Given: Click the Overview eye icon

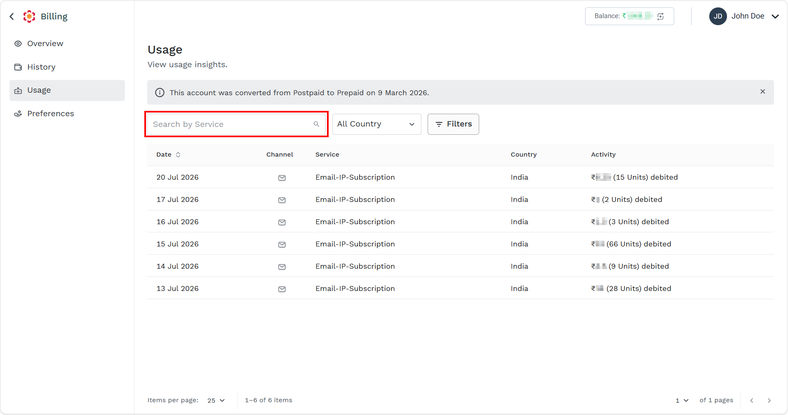Looking at the screenshot, I should pos(18,44).
